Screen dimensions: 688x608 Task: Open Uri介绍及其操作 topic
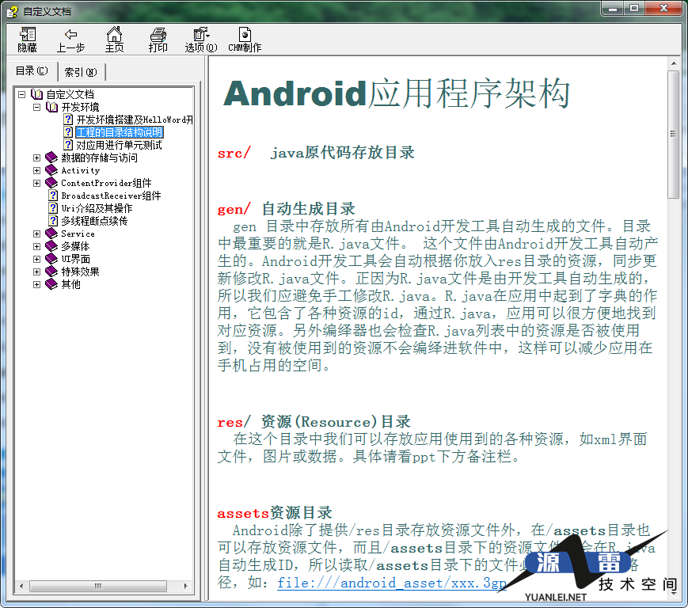97,208
